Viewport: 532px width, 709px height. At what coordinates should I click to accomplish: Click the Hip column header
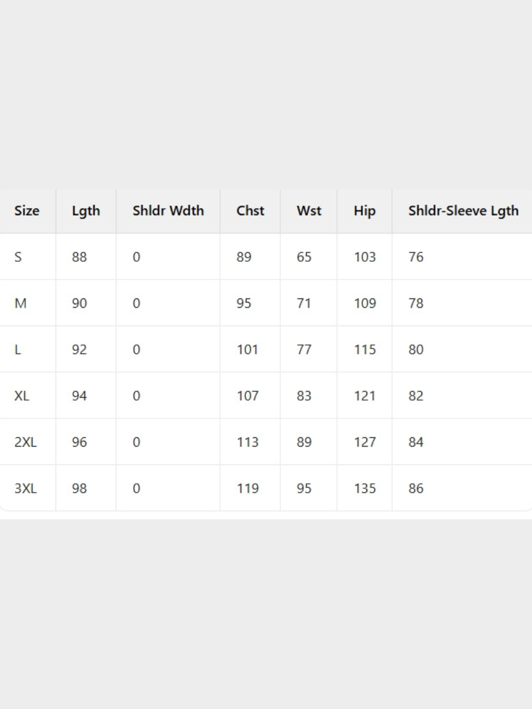pos(364,211)
